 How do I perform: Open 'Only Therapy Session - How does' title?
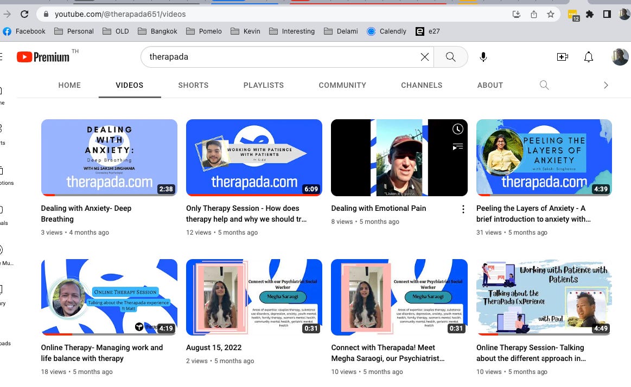tap(246, 214)
